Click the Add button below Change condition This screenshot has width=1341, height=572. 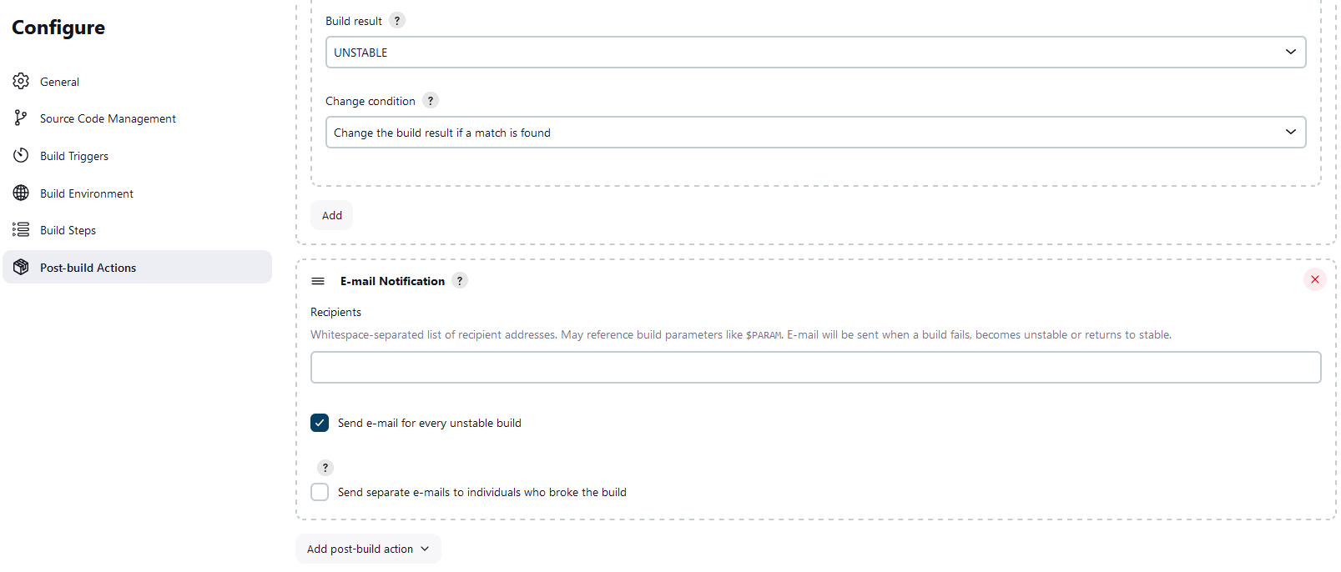pyautogui.click(x=331, y=215)
